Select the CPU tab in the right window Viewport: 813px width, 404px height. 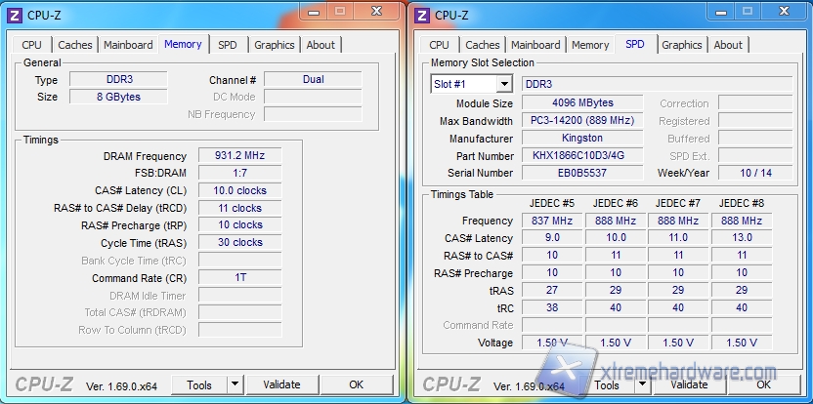(440, 45)
